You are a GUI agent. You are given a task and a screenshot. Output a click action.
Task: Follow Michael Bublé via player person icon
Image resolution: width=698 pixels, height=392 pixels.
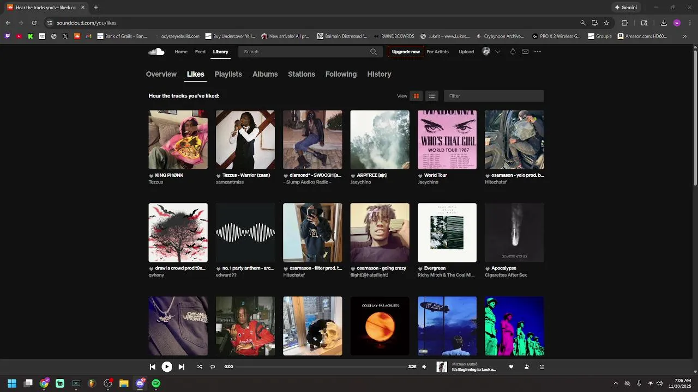[526, 367]
